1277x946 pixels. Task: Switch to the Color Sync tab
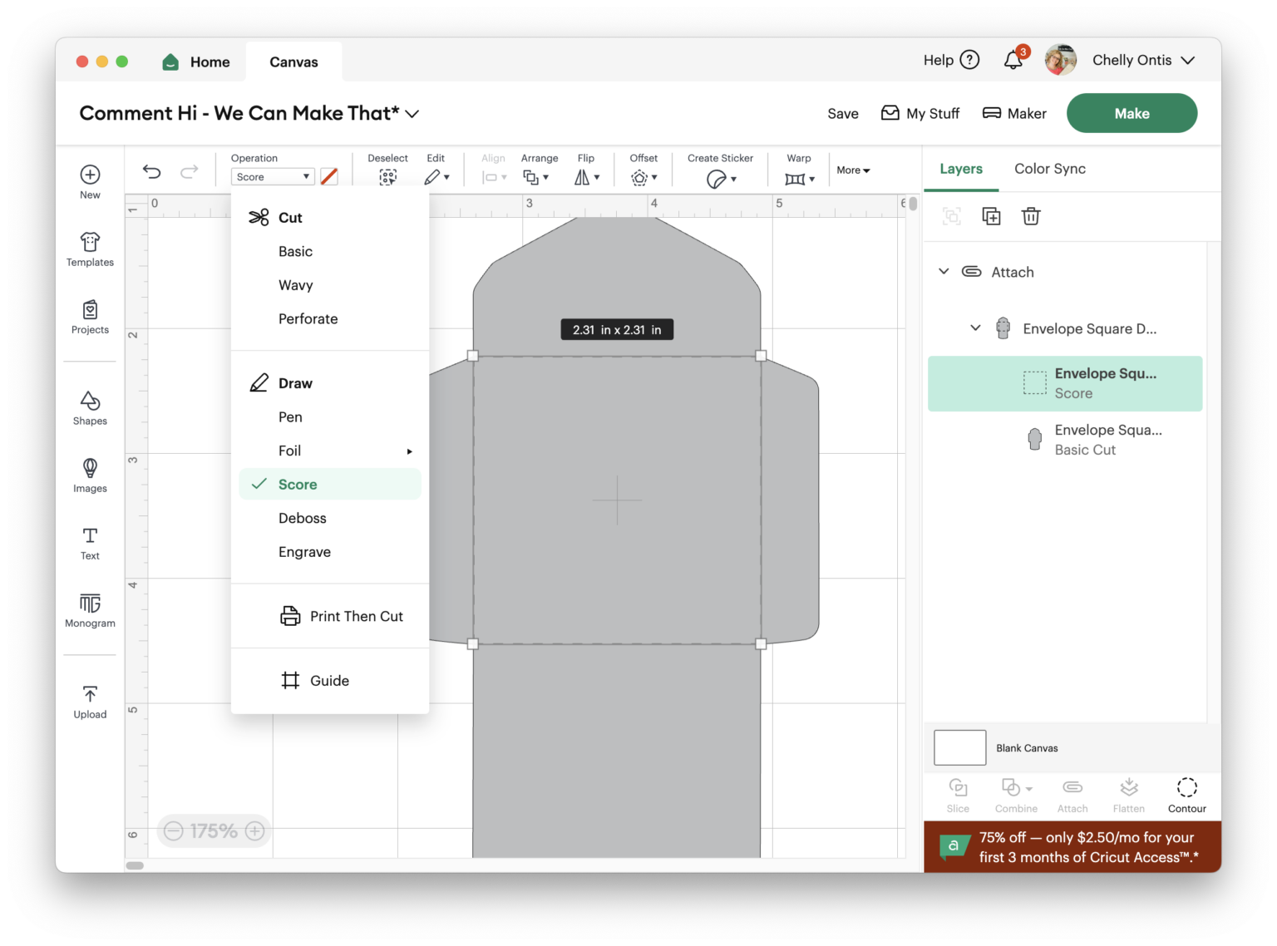pyautogui.click(x=1049, y=169)
